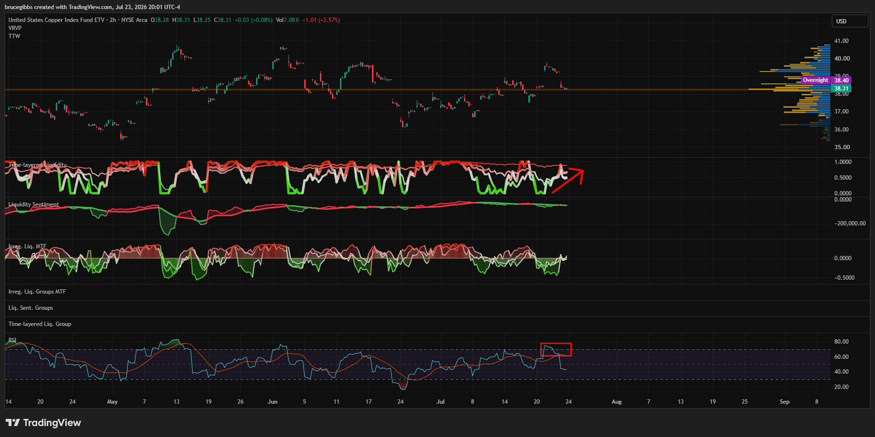
Task: Select the TTW indicator label
Action: pyautogui.click(x=14, y=36)
